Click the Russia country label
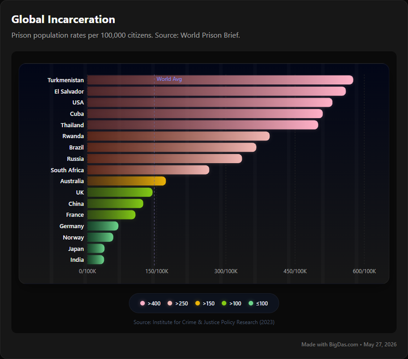The width and height of the screenshot is (408, 359). [x=75, y=159]
